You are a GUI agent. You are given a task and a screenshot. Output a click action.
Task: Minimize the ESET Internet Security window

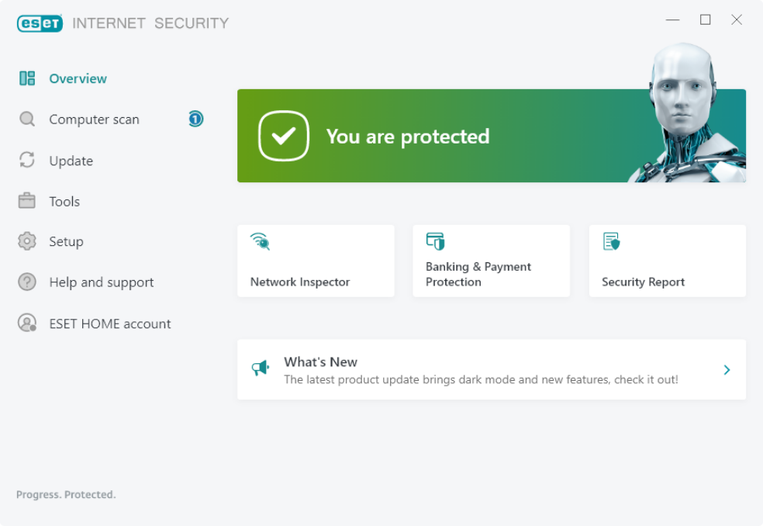click(x=672, y=20)
